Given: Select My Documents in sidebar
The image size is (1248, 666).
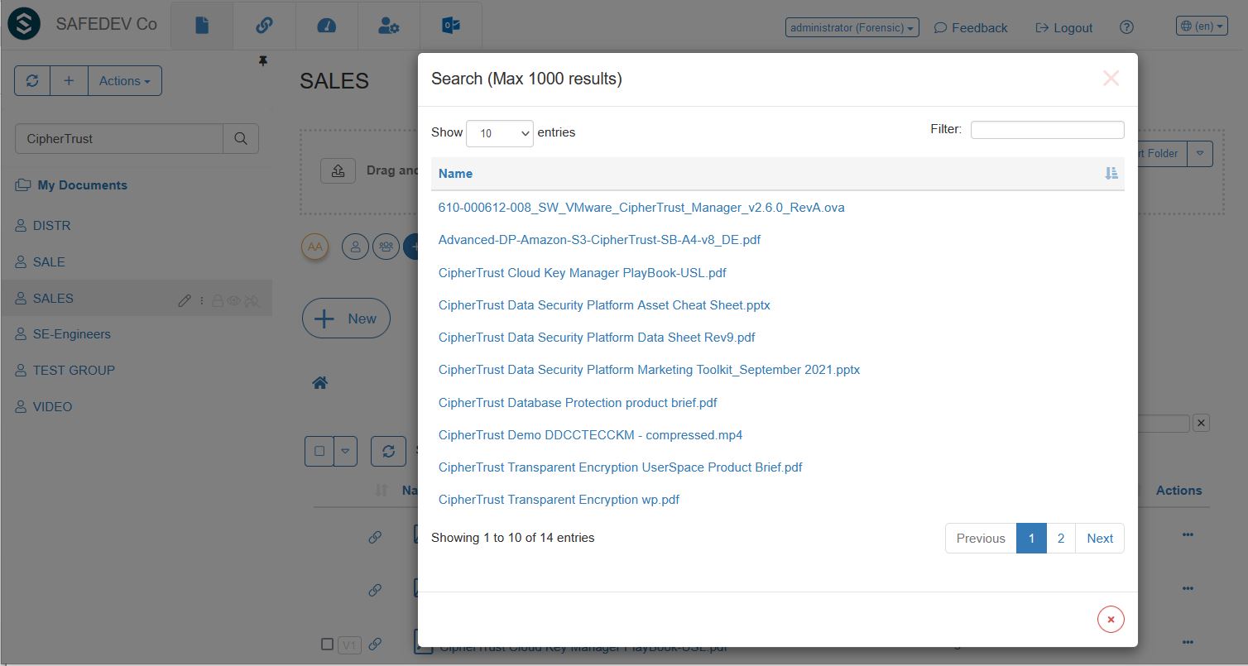Looking at the screenshot, I should pos(82,185).
